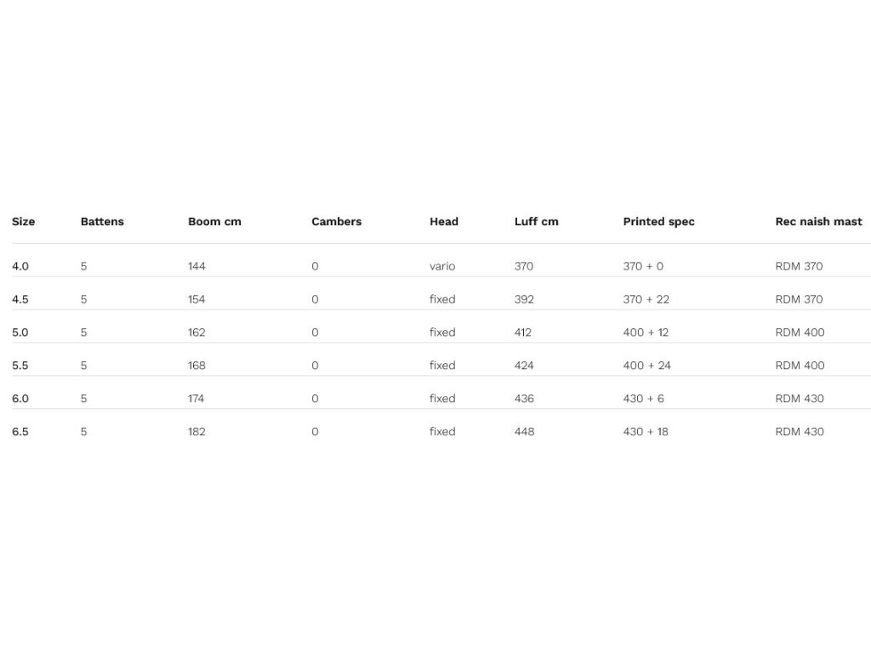Click the luff value 448
Screen dimensions: 871x653
(x=524, y=432)
